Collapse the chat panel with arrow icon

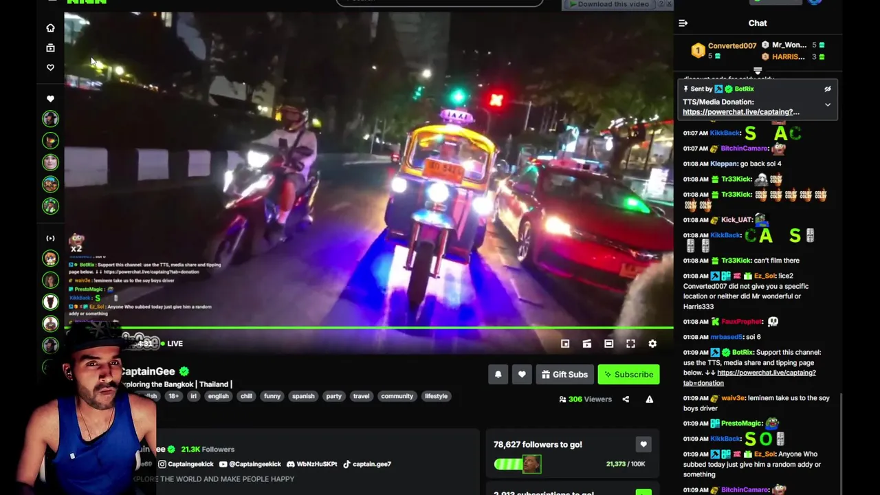tap(683, 23)
